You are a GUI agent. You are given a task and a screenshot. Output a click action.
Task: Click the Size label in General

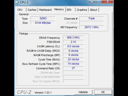click(x=25, y=23)
